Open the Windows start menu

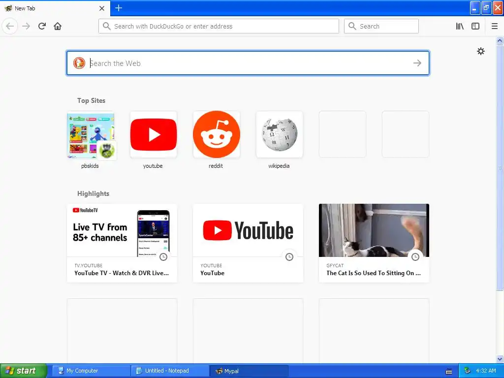(23, 371)
